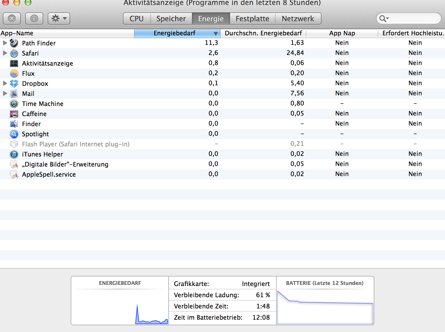This screenshot has width=445, height=332.
Task: Select the Aktivitätsanzeige row name
Action: (x=47, y=63)
